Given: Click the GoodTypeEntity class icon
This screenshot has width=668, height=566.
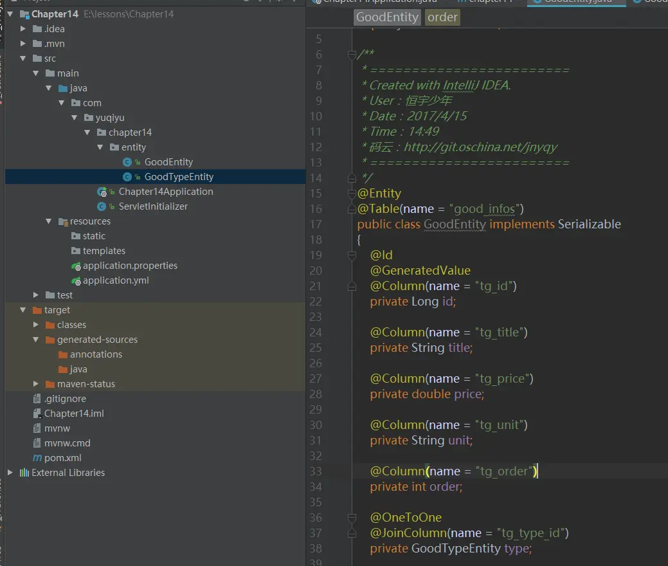Looking at the screenshot, I should (127, 177).
